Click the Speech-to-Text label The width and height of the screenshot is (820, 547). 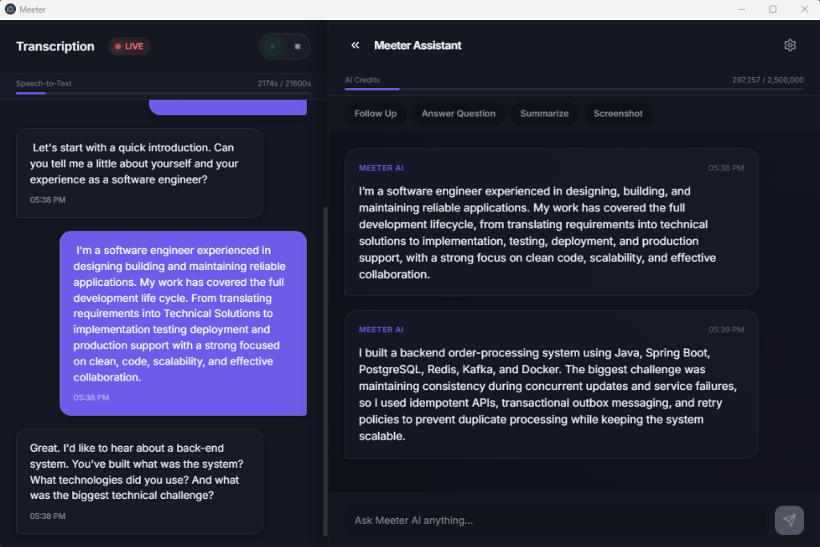click(x=43, y=83)
